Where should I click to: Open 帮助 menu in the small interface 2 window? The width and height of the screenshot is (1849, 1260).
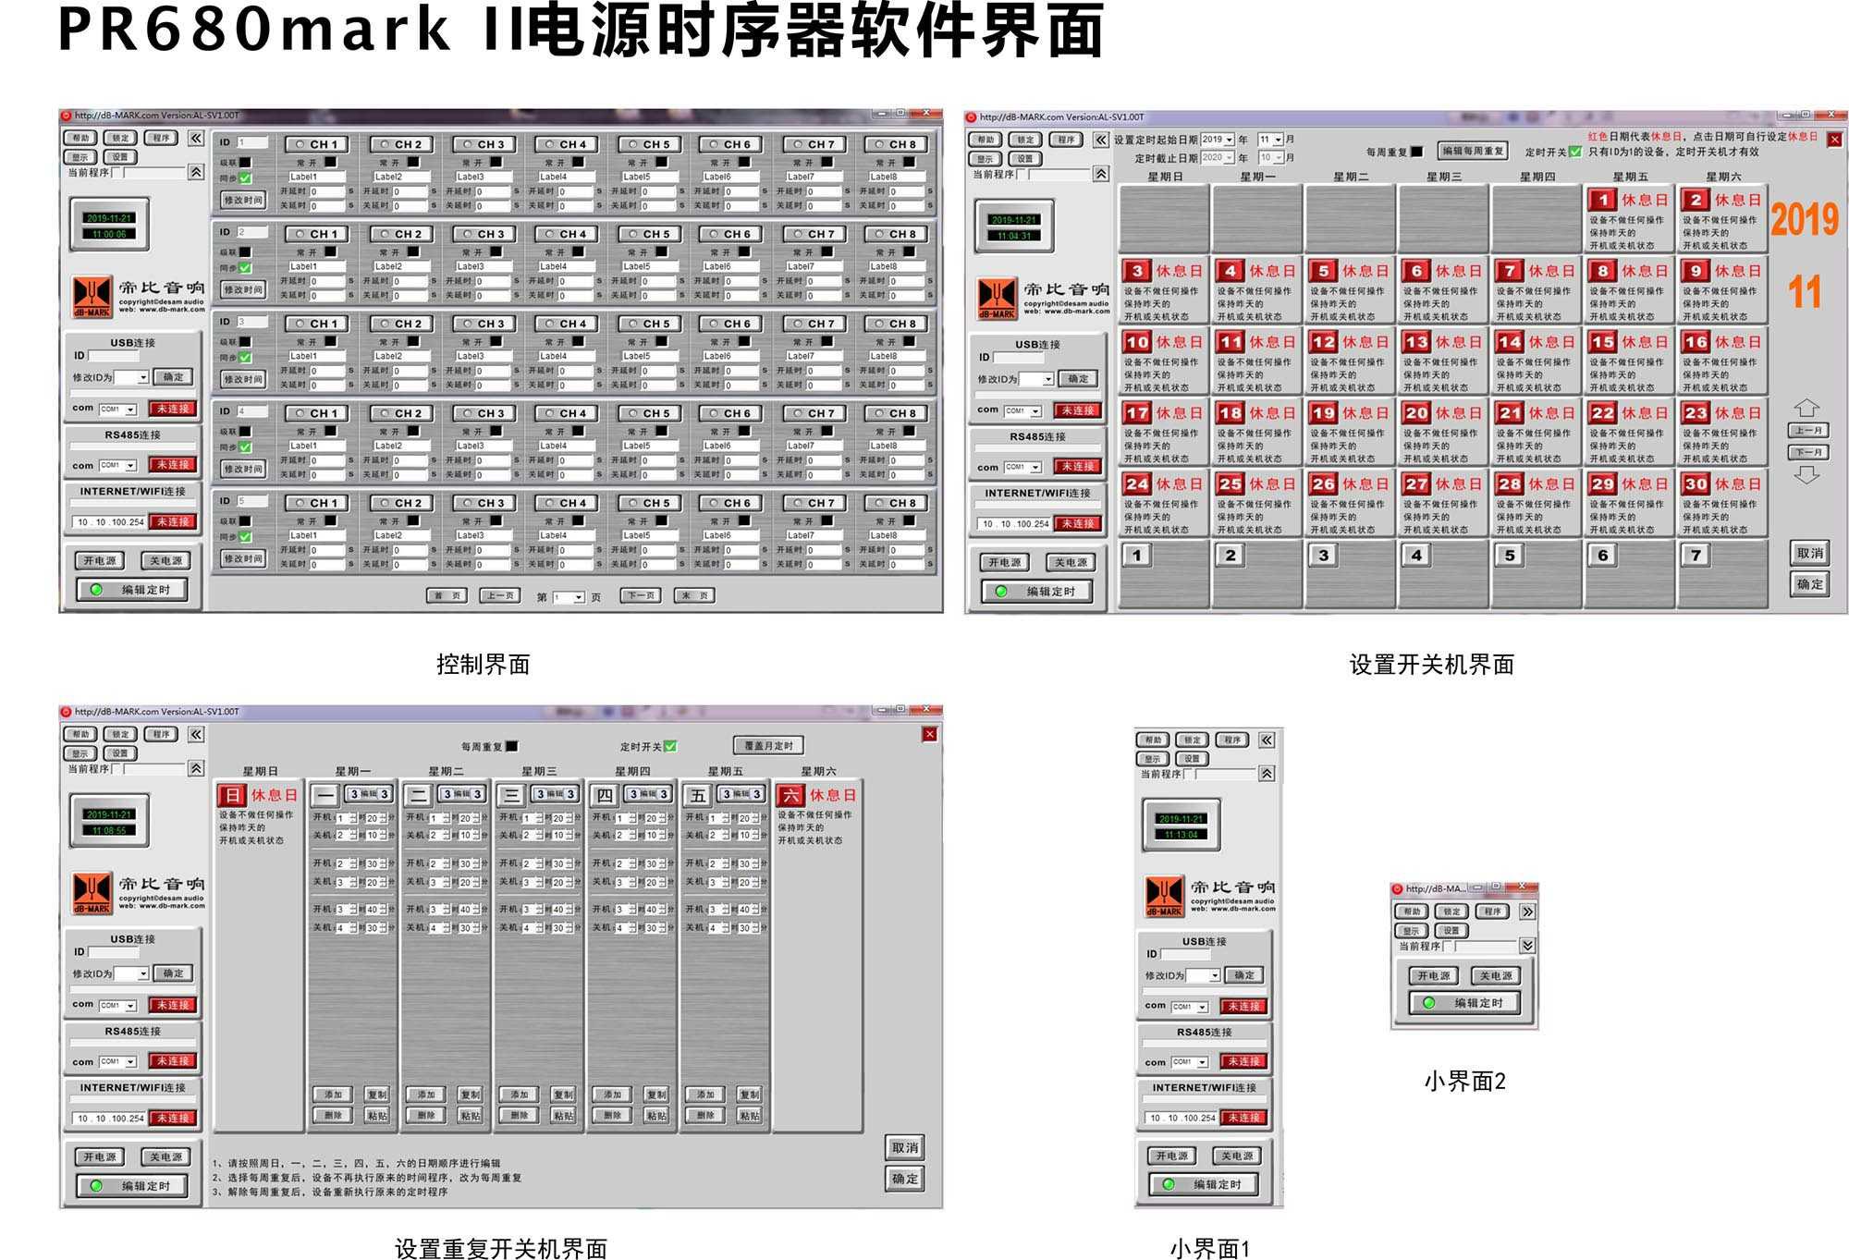[x=1411, y=911]
